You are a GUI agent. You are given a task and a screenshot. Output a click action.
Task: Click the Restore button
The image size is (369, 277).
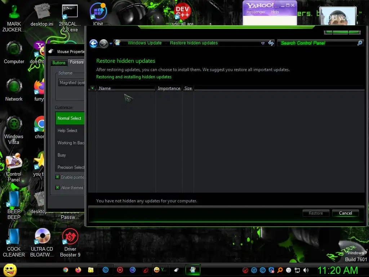pyautogui.click(x=316, y=213)
